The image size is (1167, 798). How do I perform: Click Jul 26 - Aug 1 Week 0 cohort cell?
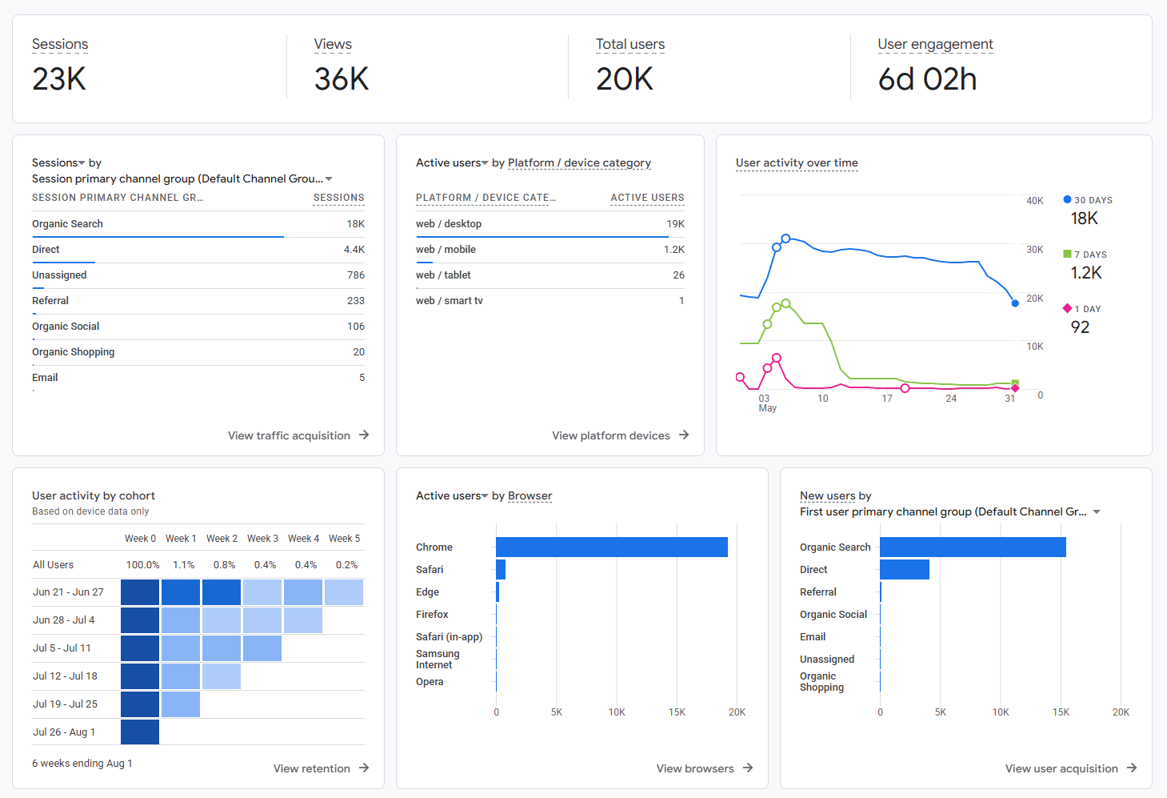pyautogui.click(x=140, y=732)
